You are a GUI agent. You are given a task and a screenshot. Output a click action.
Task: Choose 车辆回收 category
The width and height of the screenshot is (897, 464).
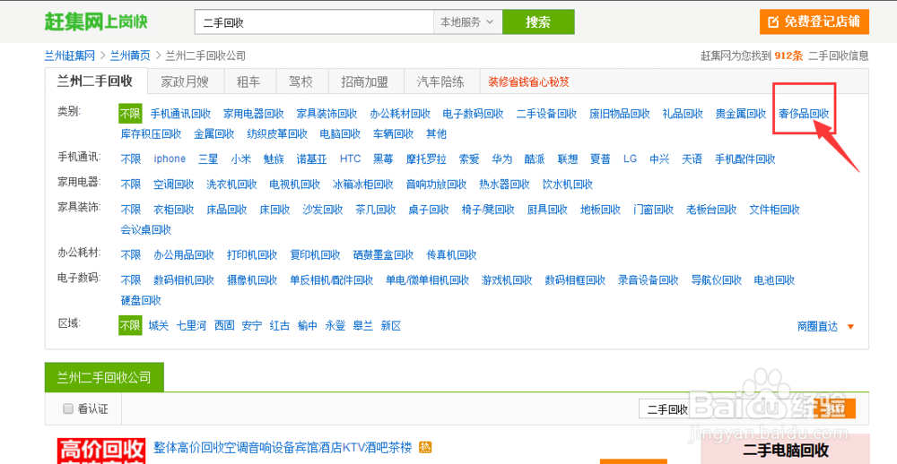pos(394,134)
